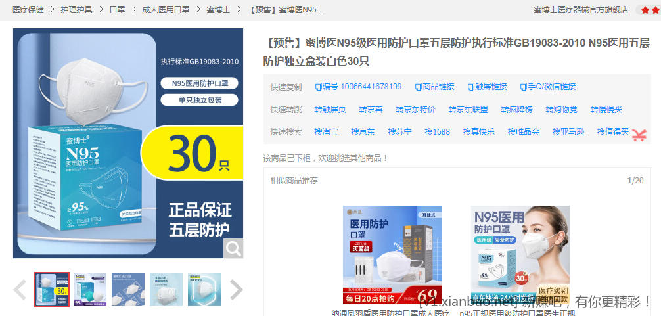Click the 【预售】蜜博医N95... breadcrumb item
Image resolution: width=661 pixels, height=316 pixels.
tap(285, 10)
